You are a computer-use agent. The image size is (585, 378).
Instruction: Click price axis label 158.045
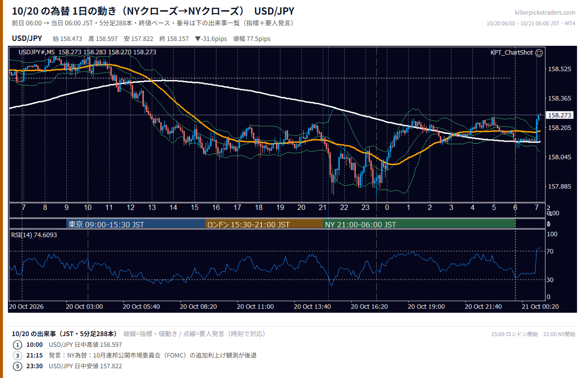pyautogui.click(x=560, y=157)
